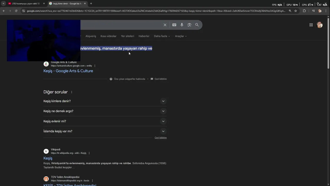Reload the page

tap(16, 11)
